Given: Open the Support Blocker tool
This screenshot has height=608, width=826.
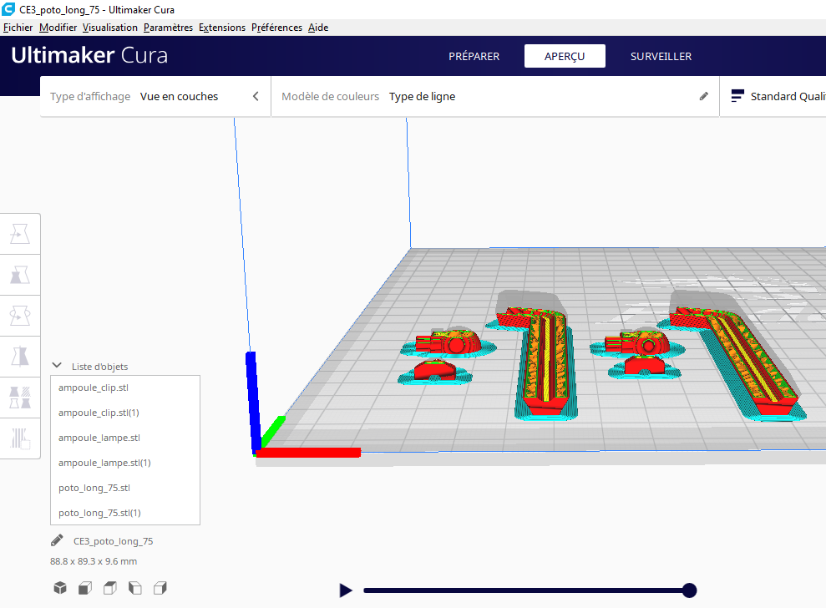Looking at the screenshot, I should (x=20, y=438).
